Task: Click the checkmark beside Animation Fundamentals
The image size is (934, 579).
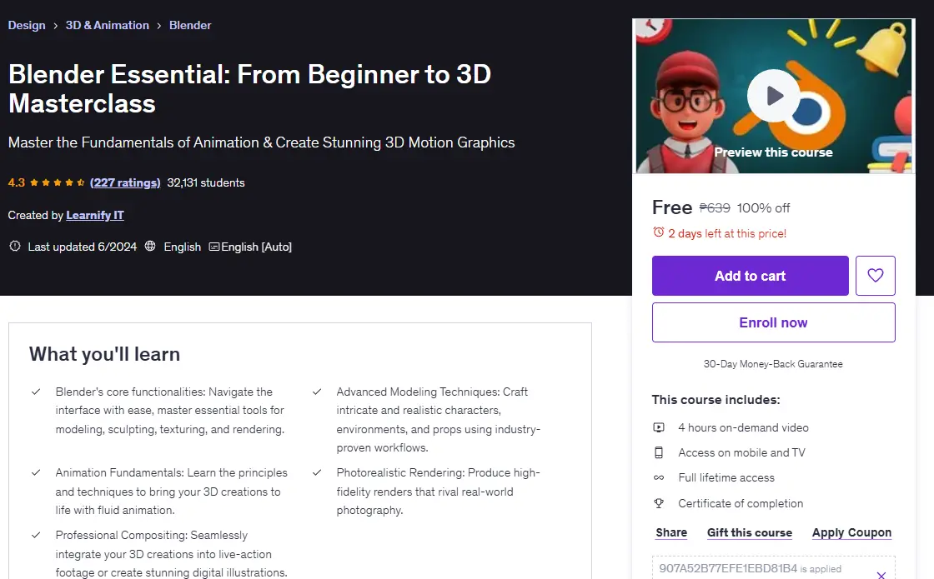Action: [x=36, y=472]
